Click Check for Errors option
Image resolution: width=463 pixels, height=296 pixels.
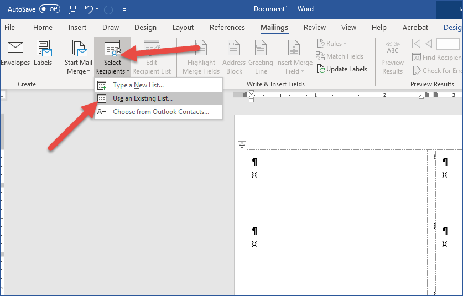tap(437, 71)
